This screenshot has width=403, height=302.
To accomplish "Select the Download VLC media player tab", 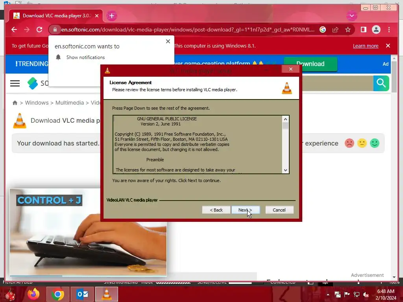I will [x=57, y=16].
